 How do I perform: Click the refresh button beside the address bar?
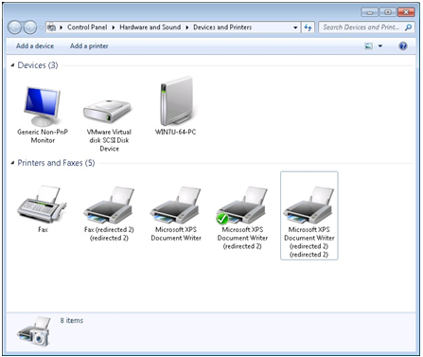tap(308, 27)
